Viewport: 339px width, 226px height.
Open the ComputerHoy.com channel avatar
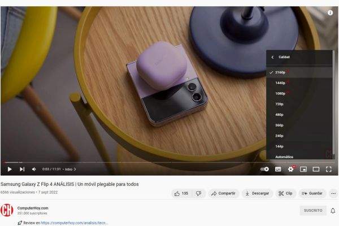pos(7,210)
